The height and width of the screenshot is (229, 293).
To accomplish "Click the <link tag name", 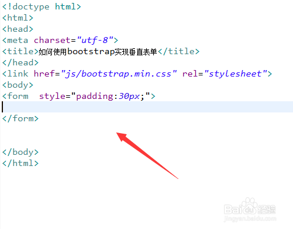I will [x=15, y=74].
